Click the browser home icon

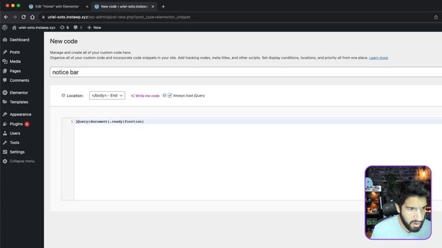(32, 17)
